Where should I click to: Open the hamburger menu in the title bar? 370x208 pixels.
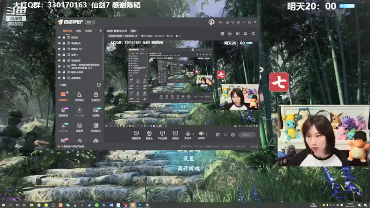point(238,22)
